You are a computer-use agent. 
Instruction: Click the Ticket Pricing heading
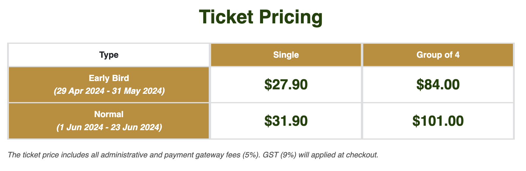261,17
